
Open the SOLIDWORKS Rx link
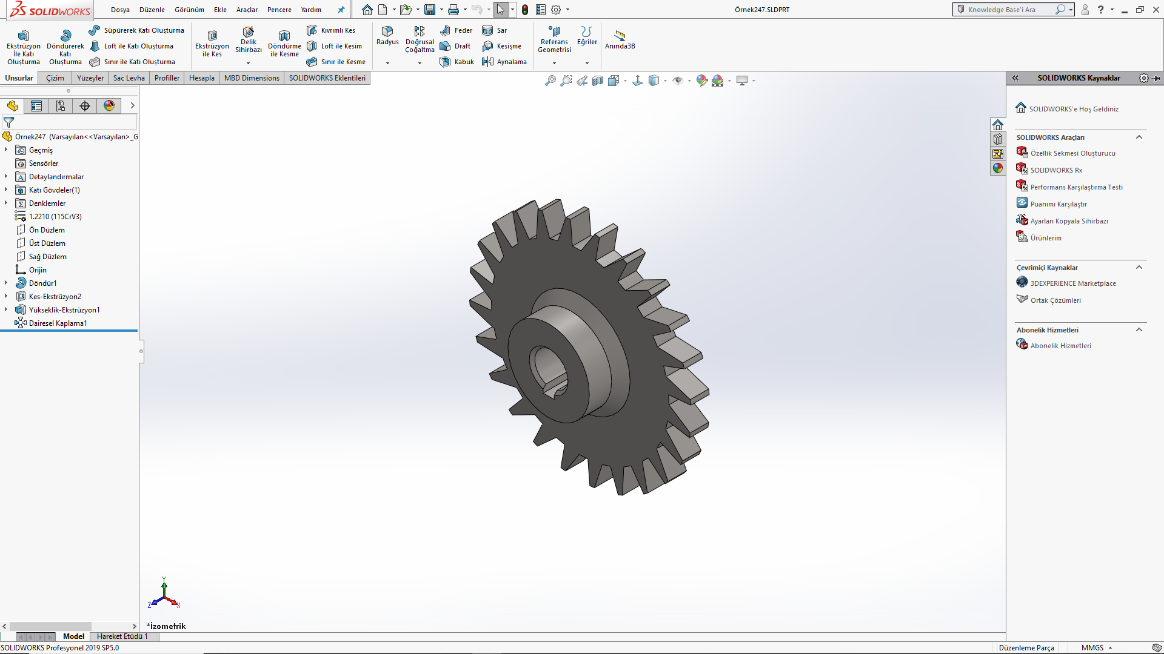tap(1056, 170)
